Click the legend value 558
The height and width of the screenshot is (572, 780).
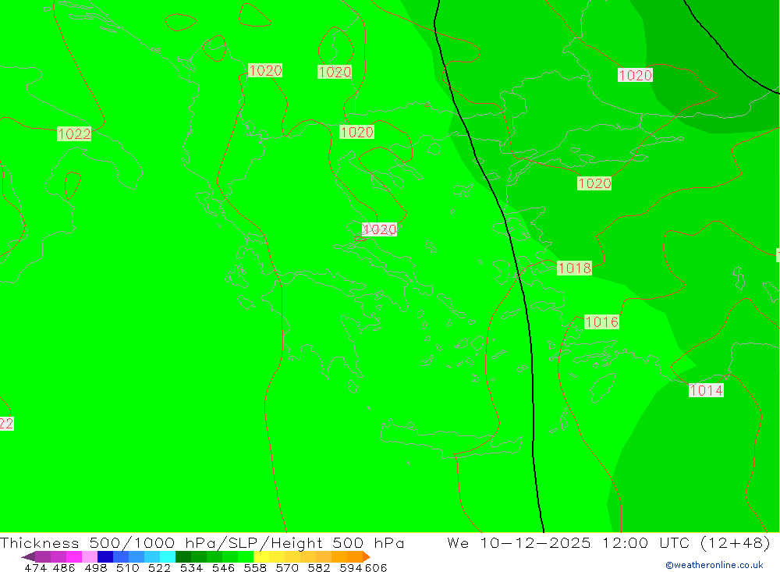click(255, 568)
